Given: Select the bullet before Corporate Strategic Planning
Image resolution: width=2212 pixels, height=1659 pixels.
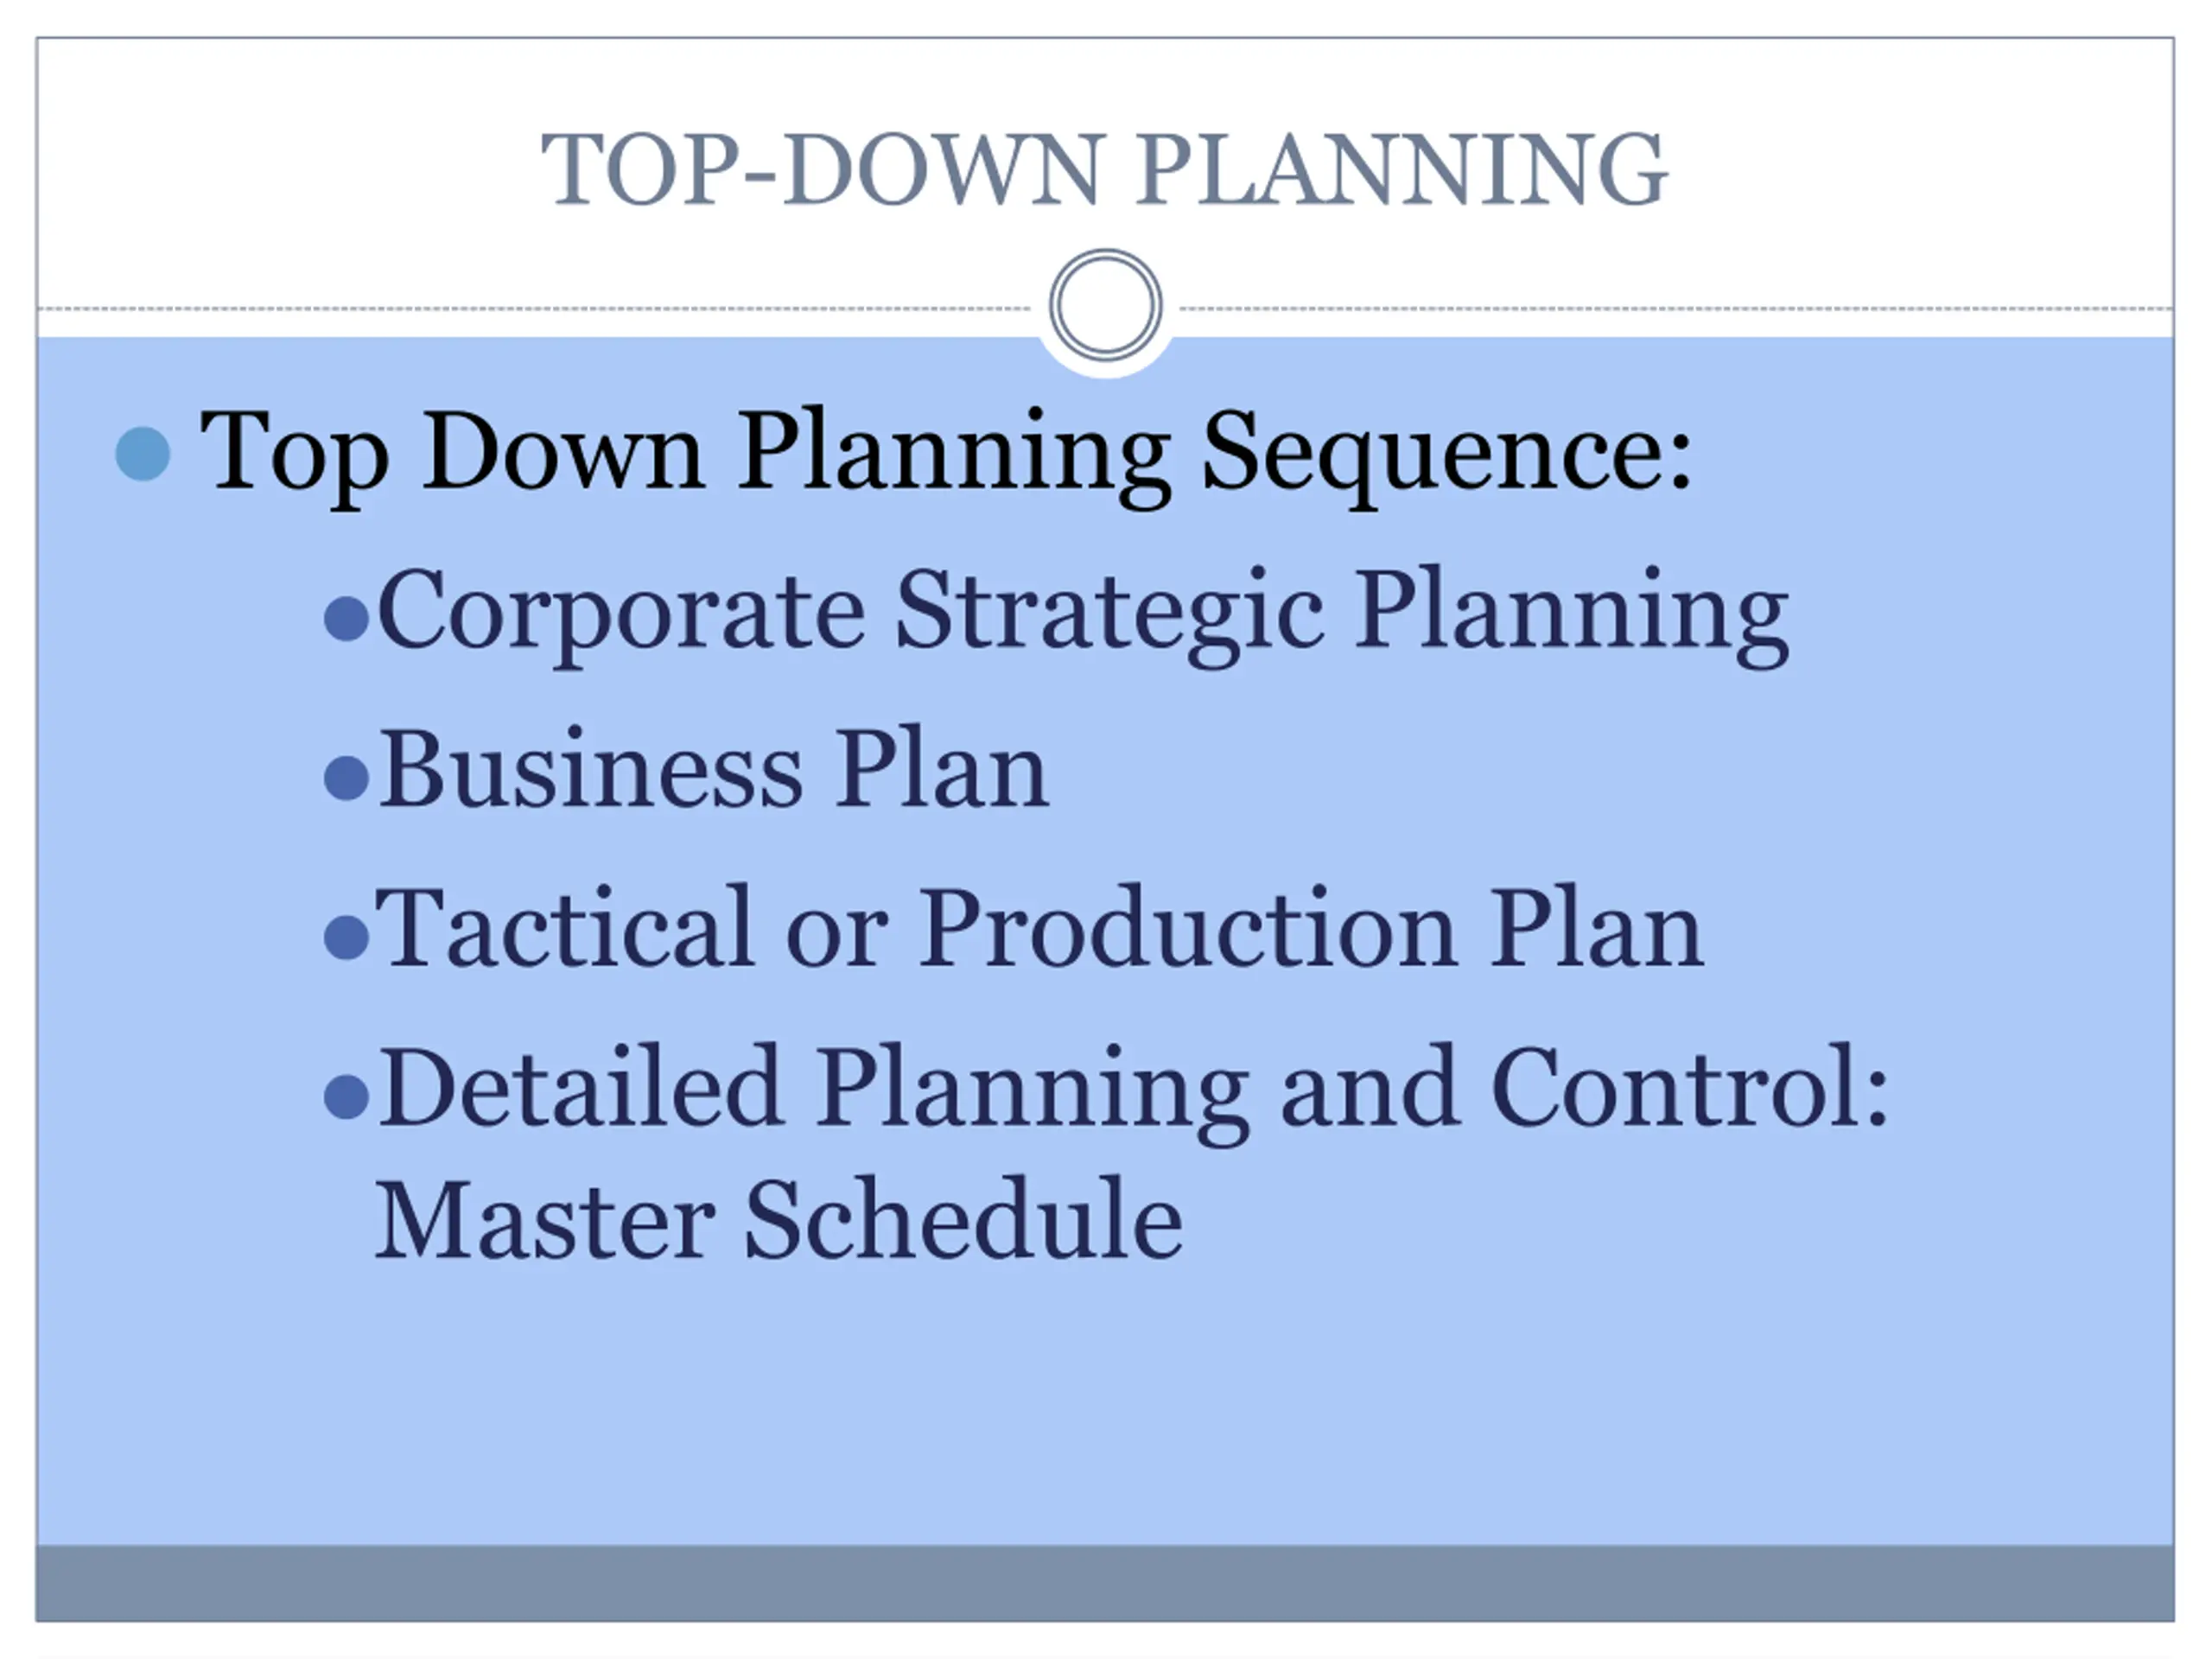Looking at the screenshot, I should 347,618.
